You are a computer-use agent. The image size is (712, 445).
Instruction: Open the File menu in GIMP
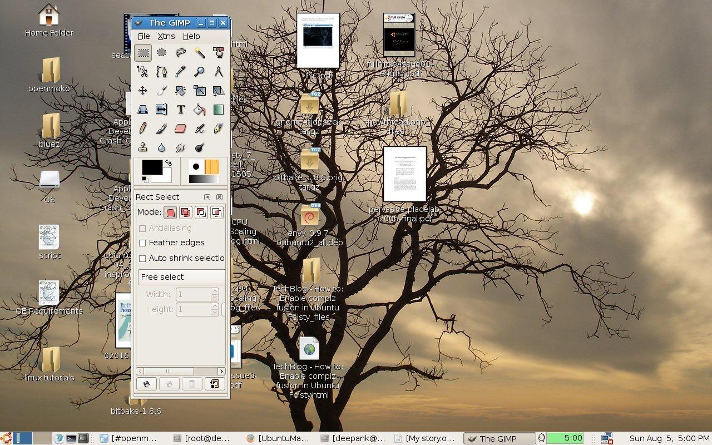(144, 36)
